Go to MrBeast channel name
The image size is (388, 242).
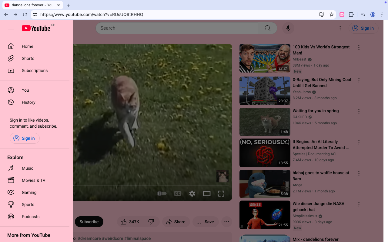pos(299,59)
